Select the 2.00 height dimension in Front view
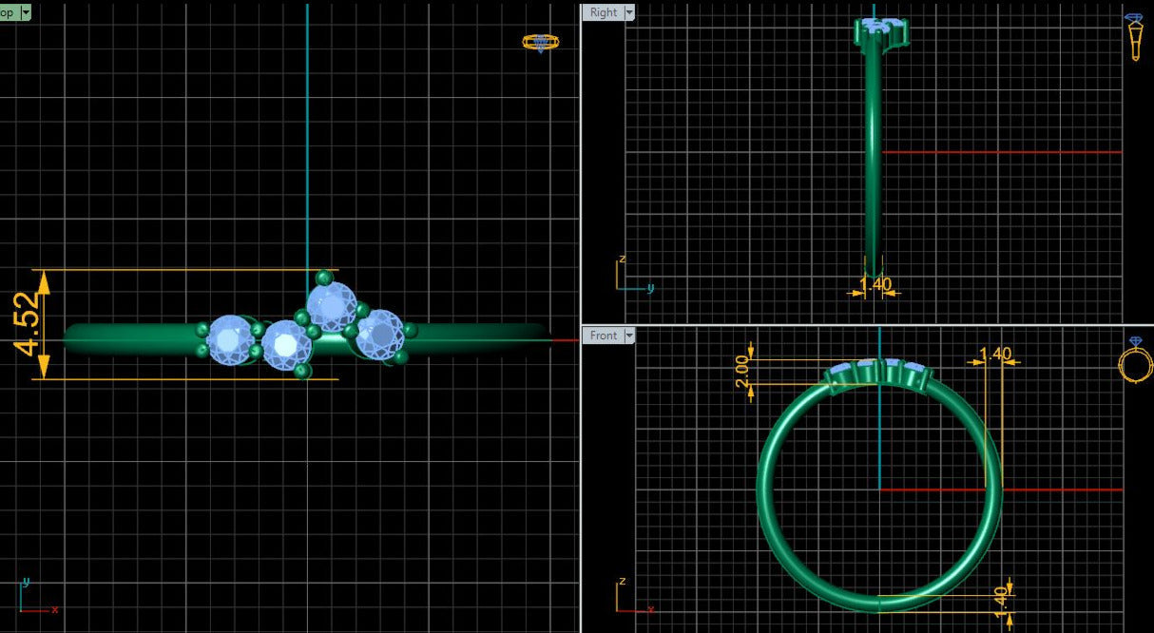Screen dimensions: 1154x633 coord(742,372)
